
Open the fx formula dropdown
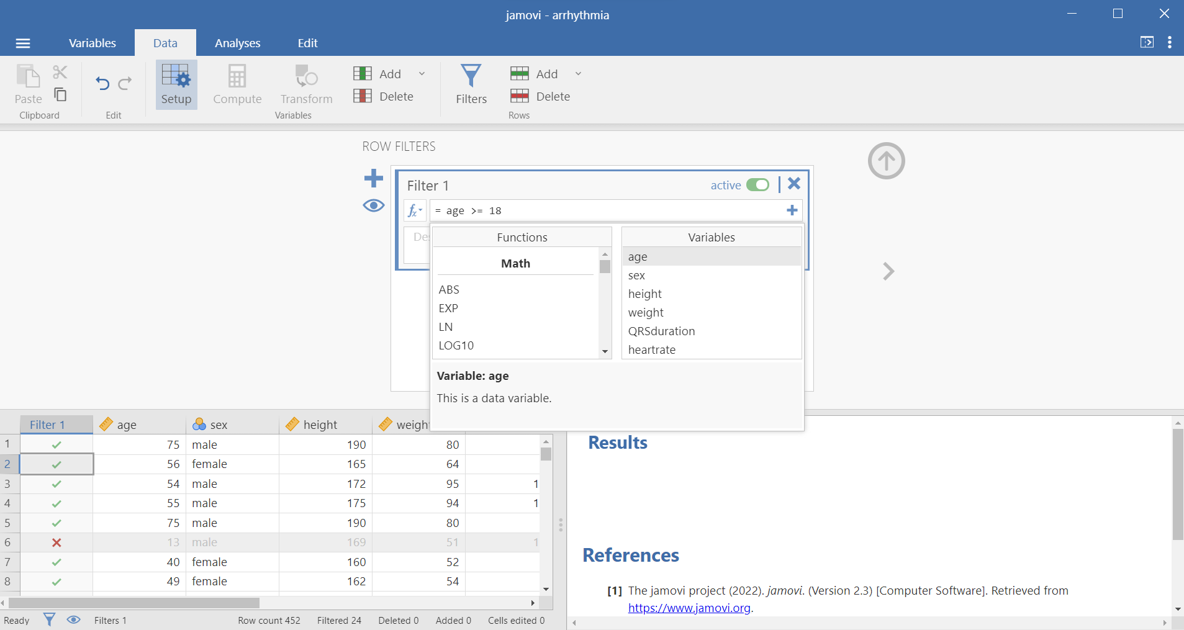415,211
